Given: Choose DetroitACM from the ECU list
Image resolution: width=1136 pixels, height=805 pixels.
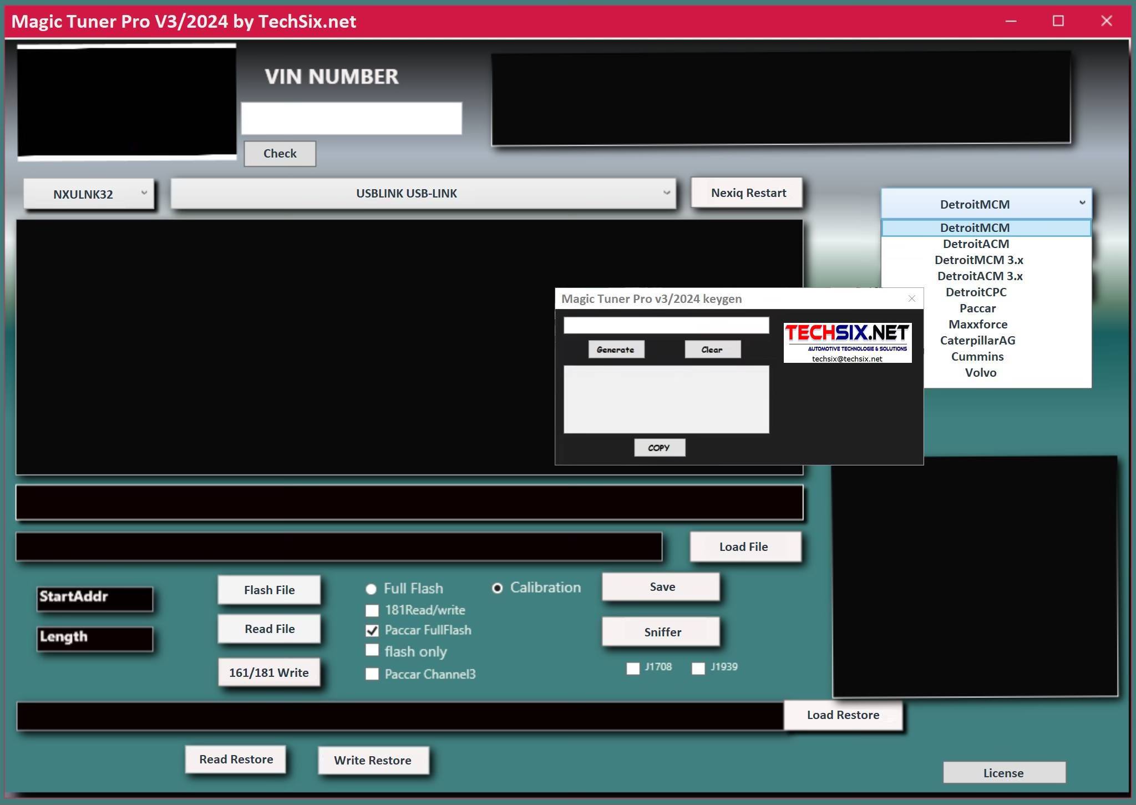Looking at the screenshot, I should click(x=986, y=244).
